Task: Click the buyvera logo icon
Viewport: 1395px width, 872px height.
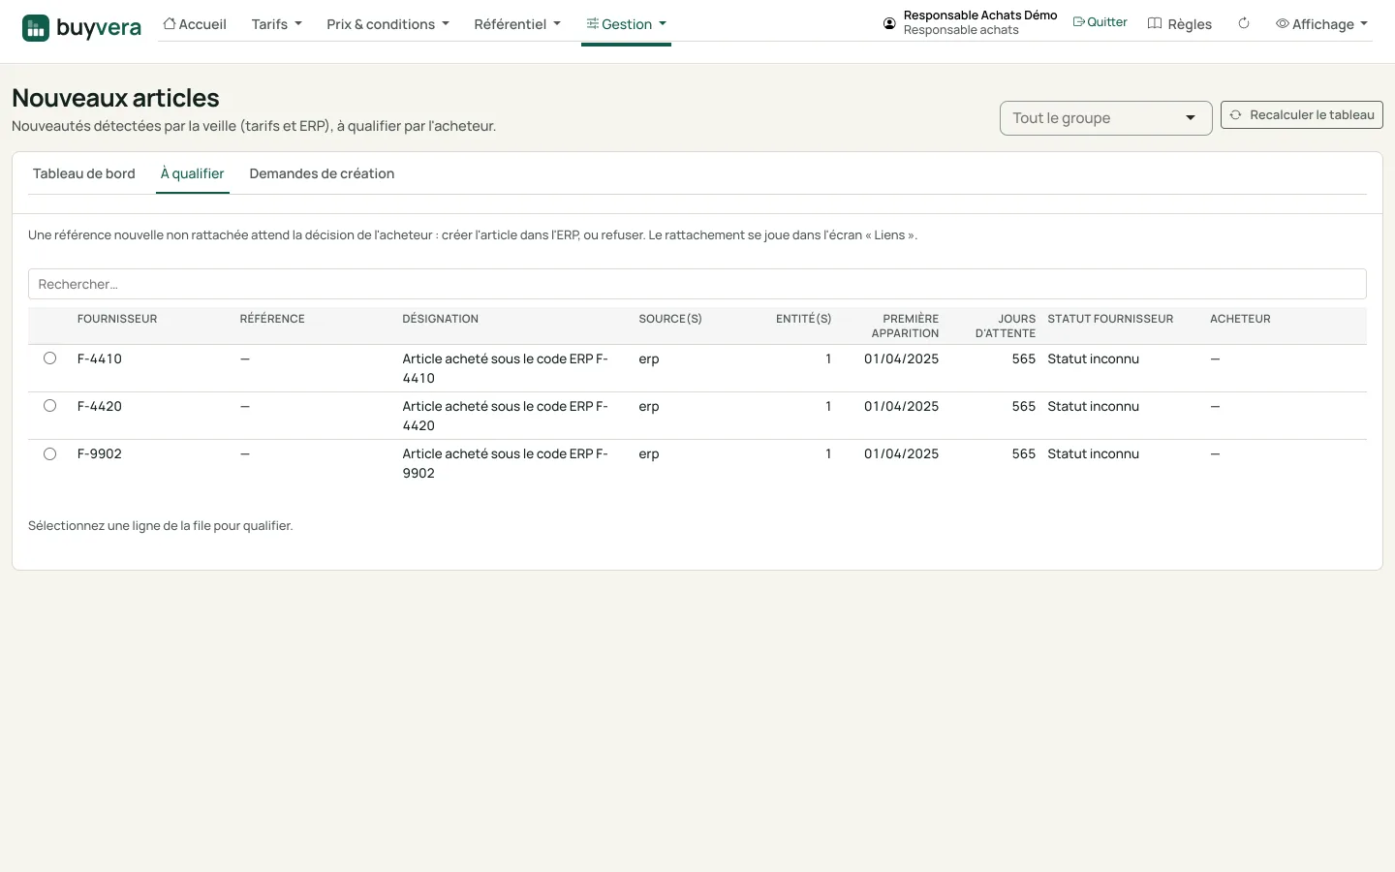Action: tap(36, 28)
